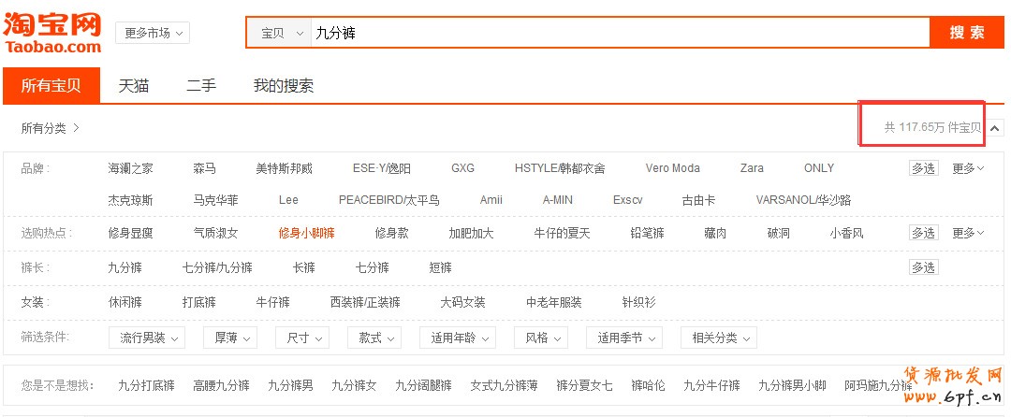Open the 更多市场 dropdown
The height and width of the screenshot is (417, 1011).
[152, 33]
